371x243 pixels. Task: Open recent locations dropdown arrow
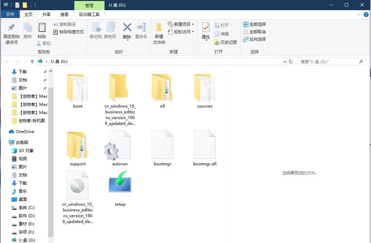(25, 62)
